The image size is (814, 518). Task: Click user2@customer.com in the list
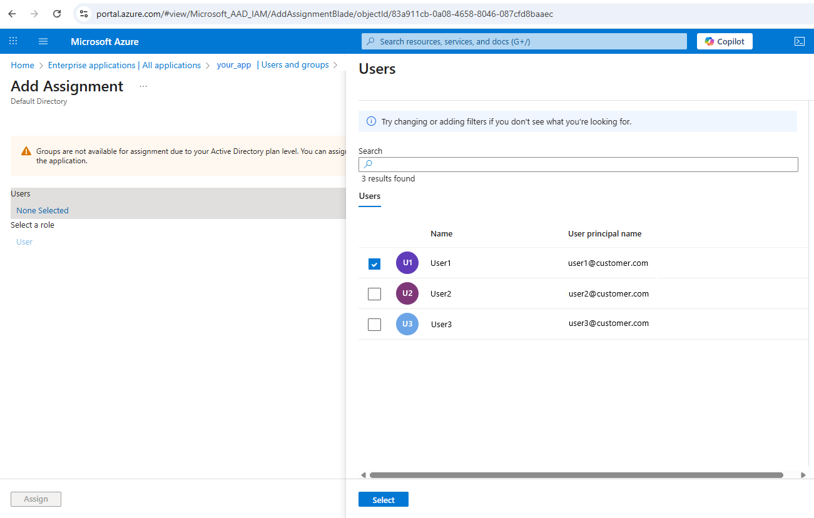click(608, 294)
